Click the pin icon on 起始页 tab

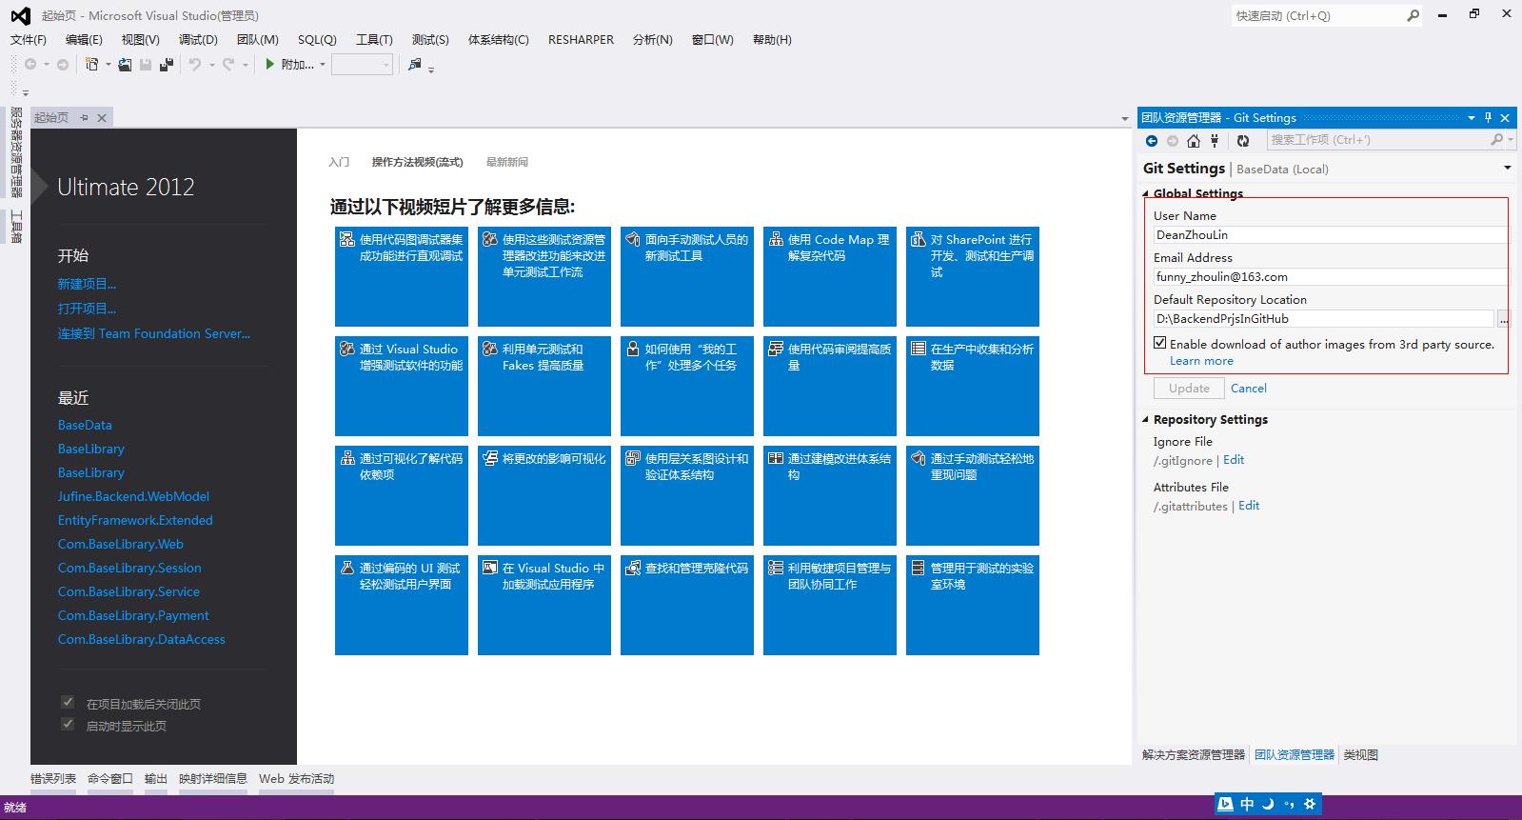[x=84, y=117]
